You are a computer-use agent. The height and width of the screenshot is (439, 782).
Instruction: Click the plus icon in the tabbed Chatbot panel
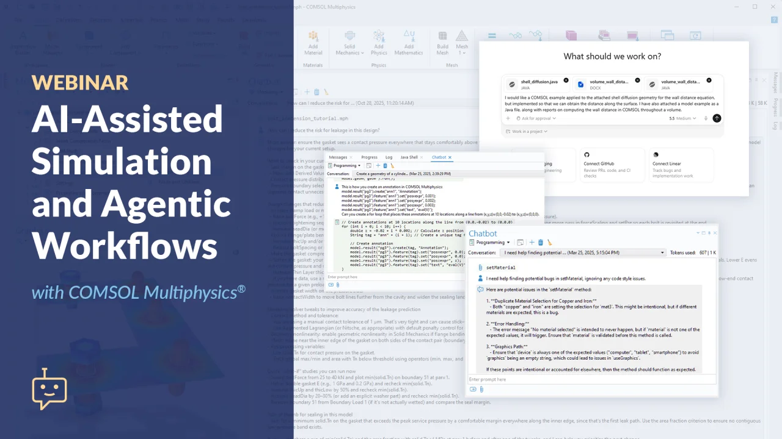(378, 165)
